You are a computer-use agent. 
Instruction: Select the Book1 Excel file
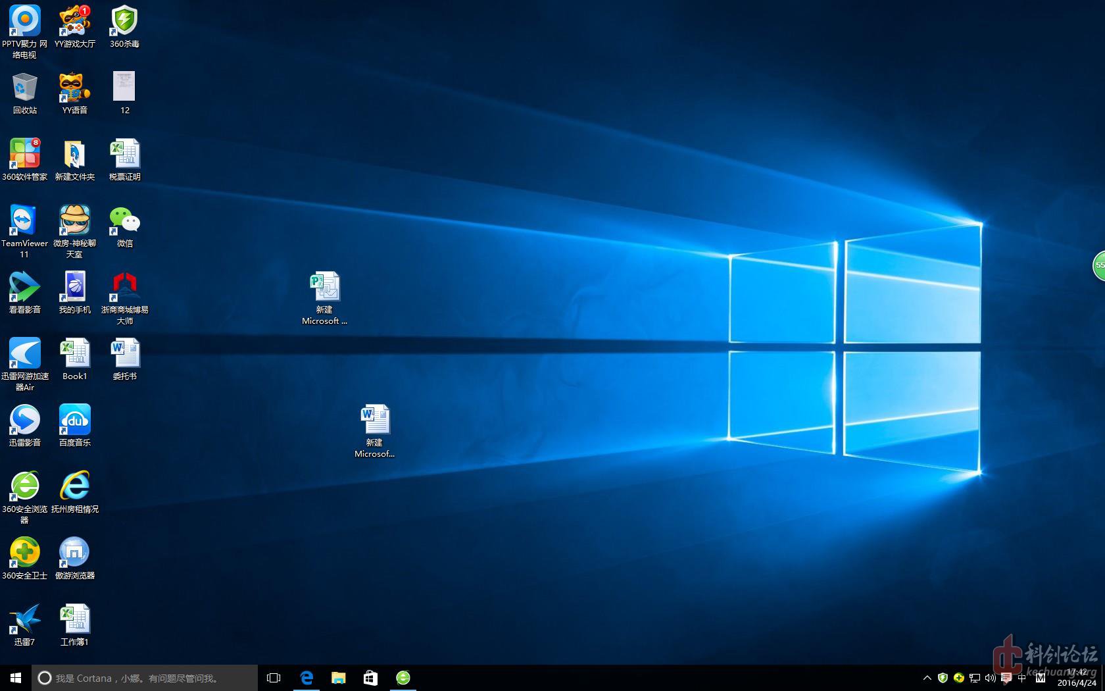pyautogui.click(x=75, y=359)
